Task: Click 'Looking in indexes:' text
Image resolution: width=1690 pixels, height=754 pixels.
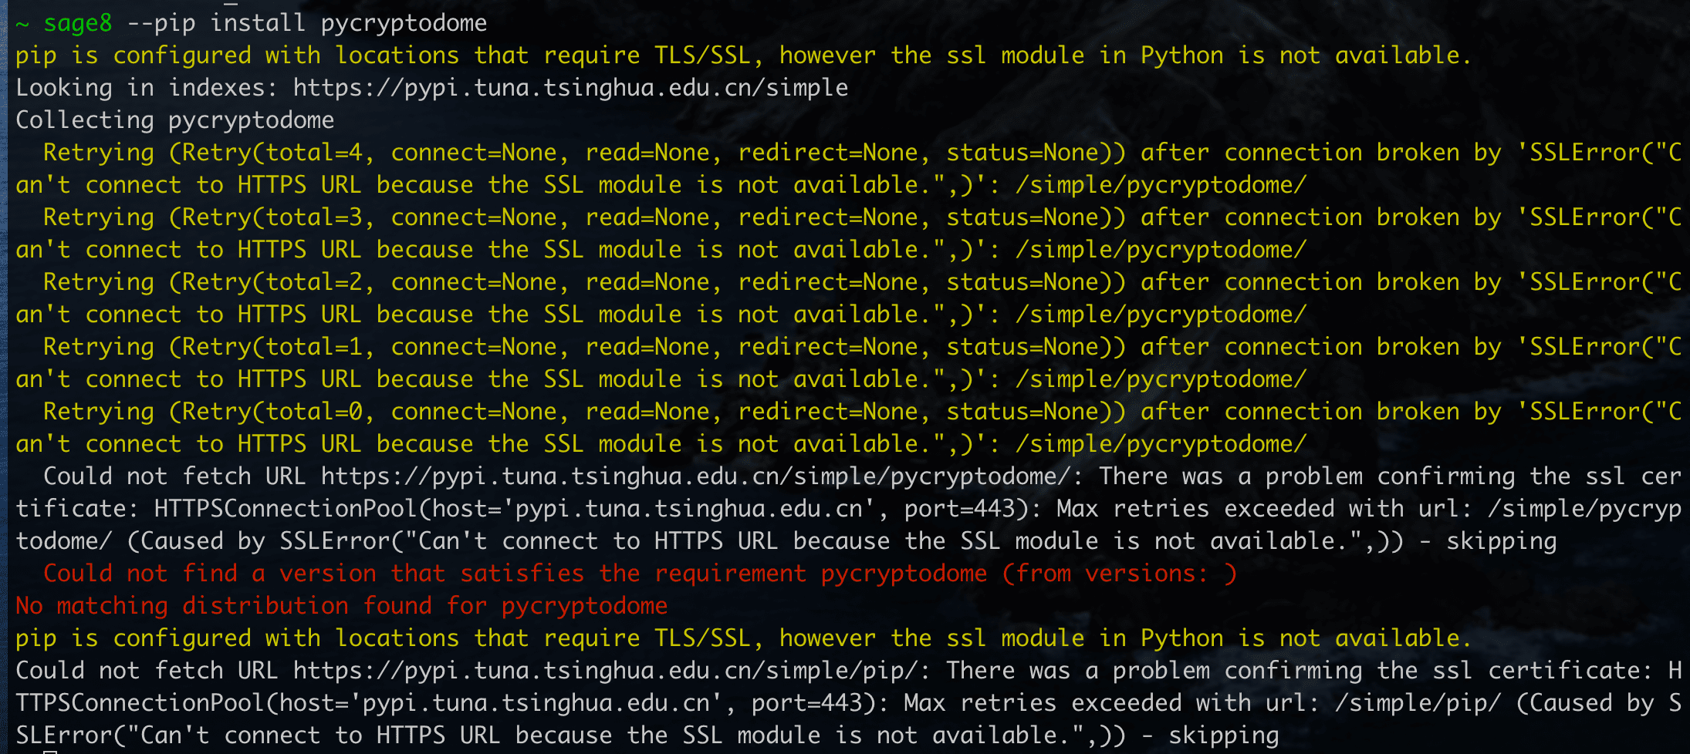Action: click(146, 88)
